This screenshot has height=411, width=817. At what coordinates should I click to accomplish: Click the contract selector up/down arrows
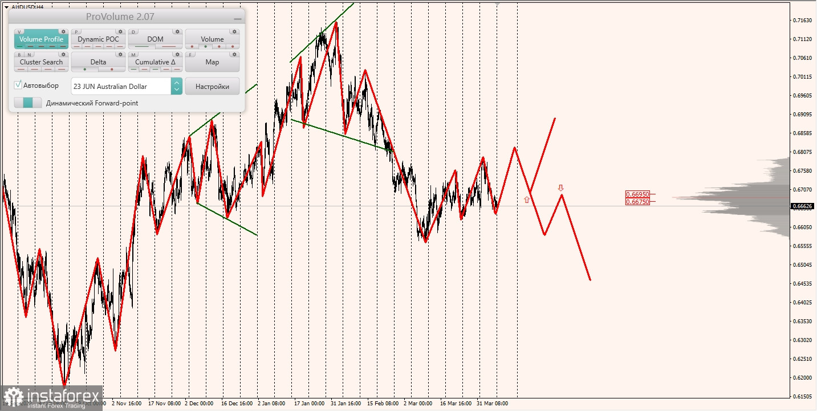[x=177, y=86]
